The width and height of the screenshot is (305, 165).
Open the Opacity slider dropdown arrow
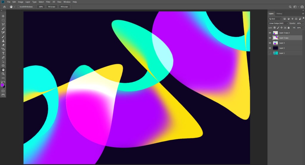point(303,23)
